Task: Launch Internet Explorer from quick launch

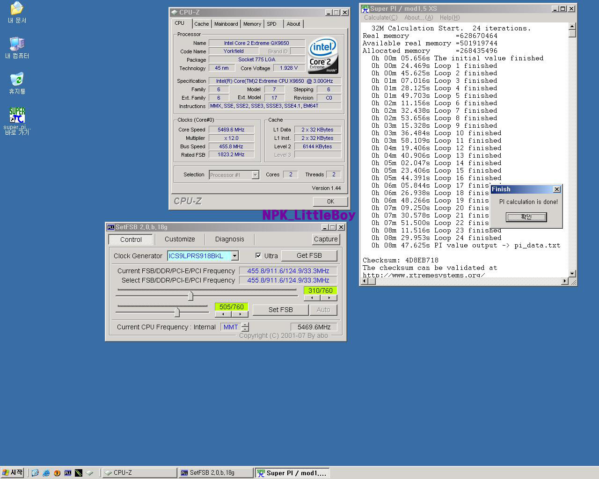Action: (x=46, y=473)
